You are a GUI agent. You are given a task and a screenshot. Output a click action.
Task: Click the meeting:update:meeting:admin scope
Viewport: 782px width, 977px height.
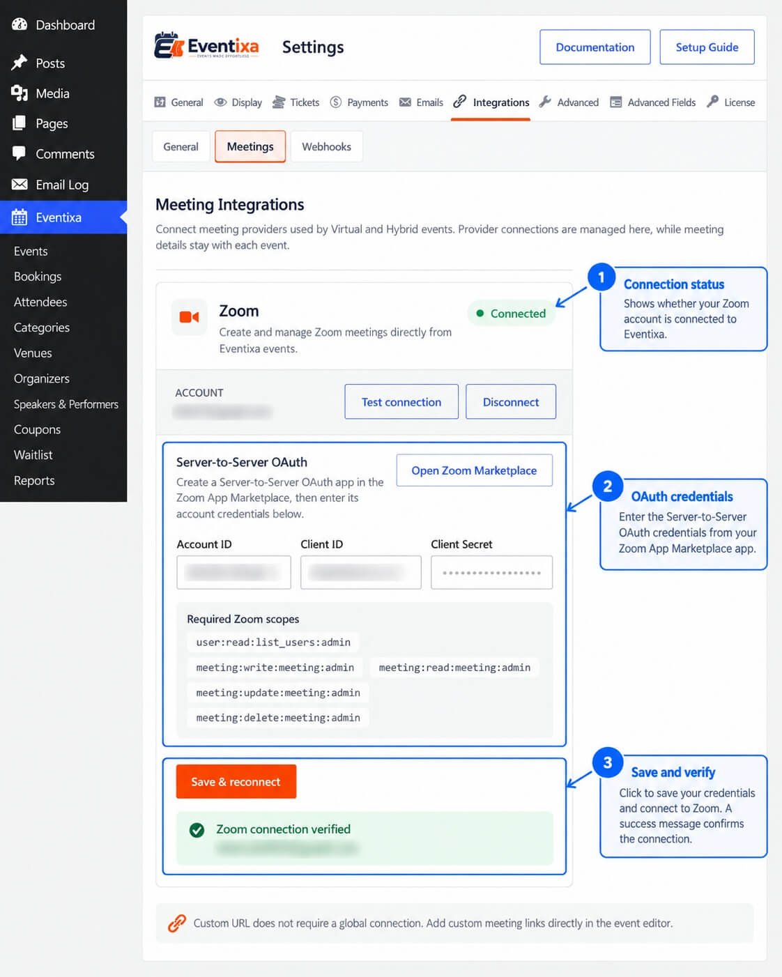click(x=278, y=693)
